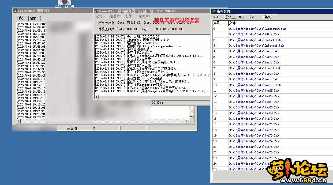333x185 pixels.
Task: Click log line dztdzy\Map目录完成(944)
Action: 143,81
